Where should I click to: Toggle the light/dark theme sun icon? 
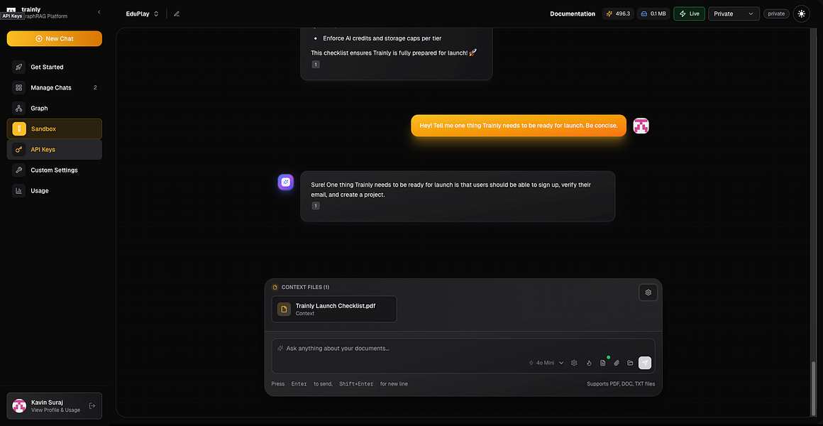801,13
